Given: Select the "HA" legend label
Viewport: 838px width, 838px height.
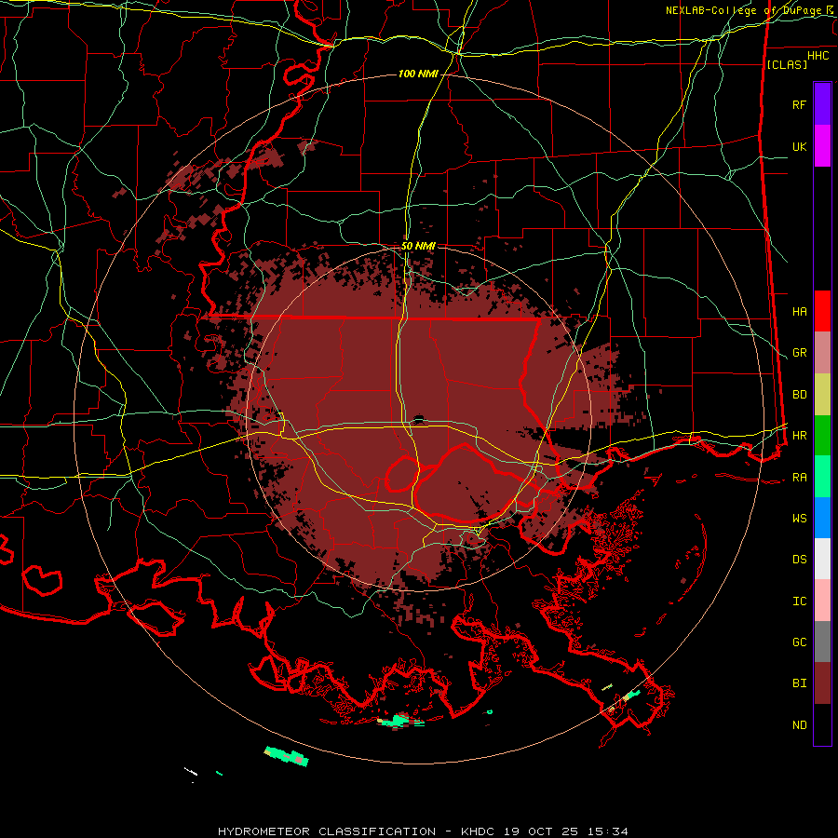Looking at the screenshot, I should 799,311.
